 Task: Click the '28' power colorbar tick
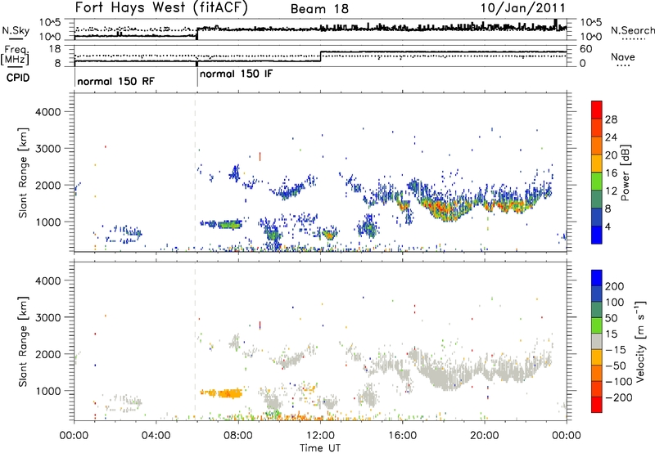(611, 119)
